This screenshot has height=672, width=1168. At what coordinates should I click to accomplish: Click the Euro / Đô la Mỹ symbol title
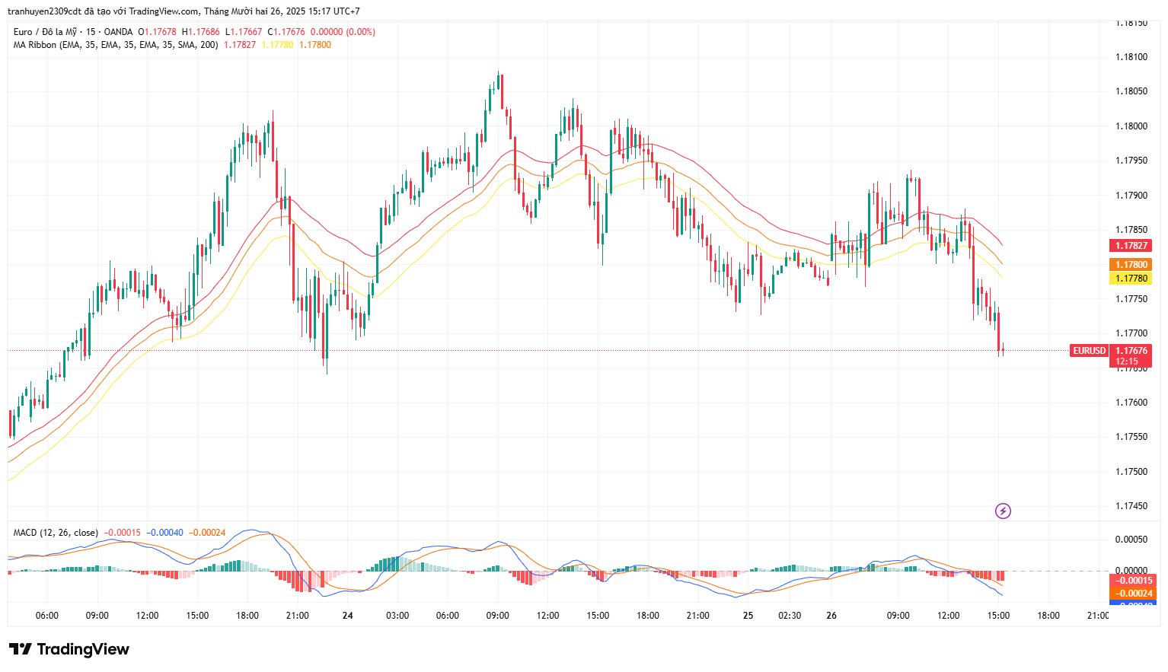[46, 32]
